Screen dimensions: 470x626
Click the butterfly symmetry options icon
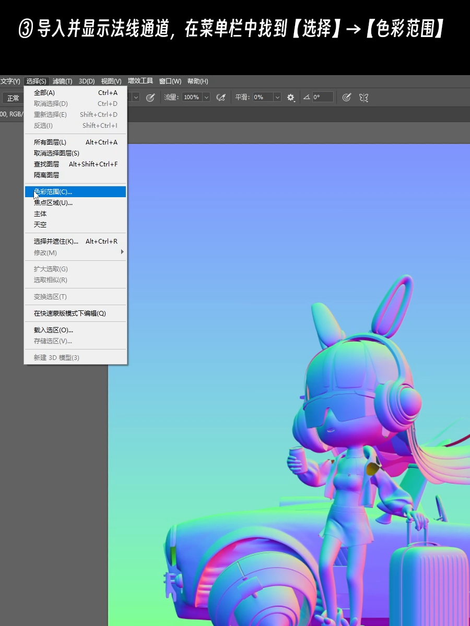364,98
